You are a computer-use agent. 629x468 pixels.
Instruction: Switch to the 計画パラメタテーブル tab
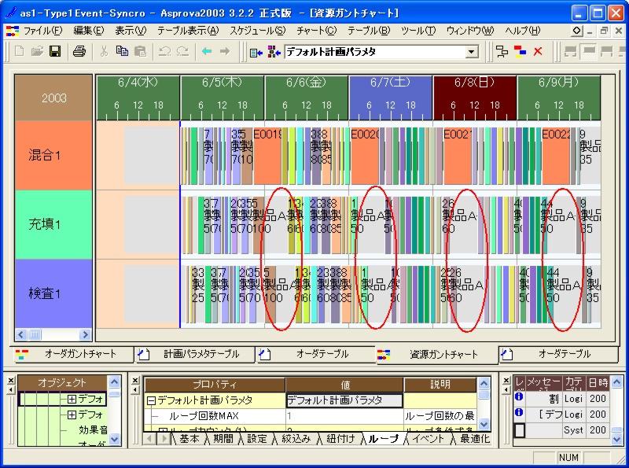click(195, 354)
